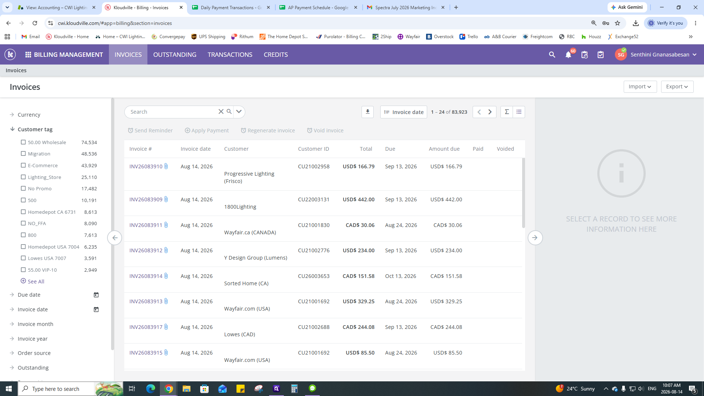Open the Kloudville logo home icon
The width and height of the screenshot is (704, 396).
coord(10,55)
